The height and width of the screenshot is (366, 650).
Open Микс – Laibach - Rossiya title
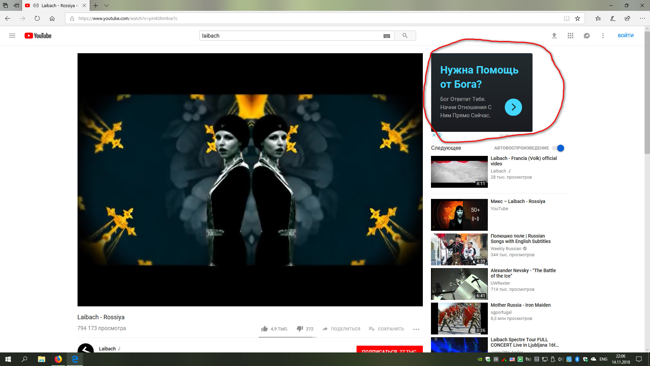518,201
